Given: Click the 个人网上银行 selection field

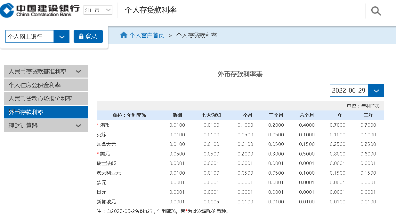Looking at the screenshot, I should [x=29, y=36].
